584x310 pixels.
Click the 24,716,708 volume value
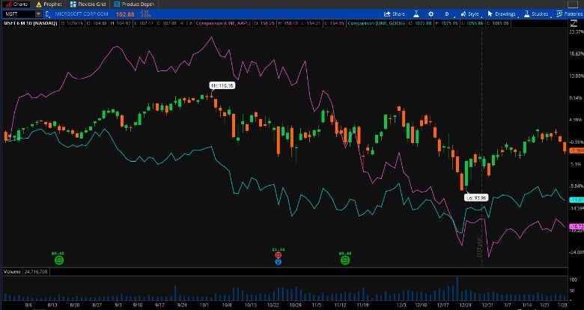[36, 272]
